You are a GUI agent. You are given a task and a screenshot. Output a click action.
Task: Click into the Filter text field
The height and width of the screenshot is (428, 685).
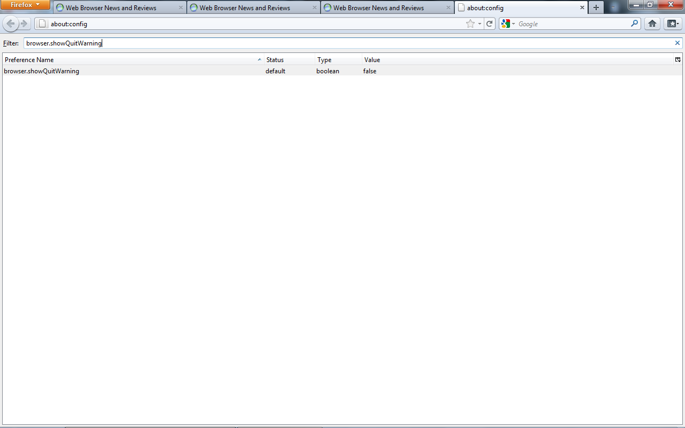[x=348, y=43]
